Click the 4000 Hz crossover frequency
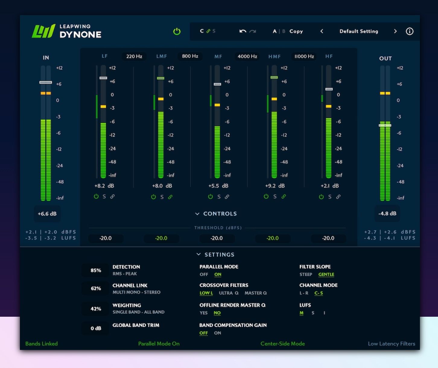Viewport: 438px width, 368px height. [247, 56]
